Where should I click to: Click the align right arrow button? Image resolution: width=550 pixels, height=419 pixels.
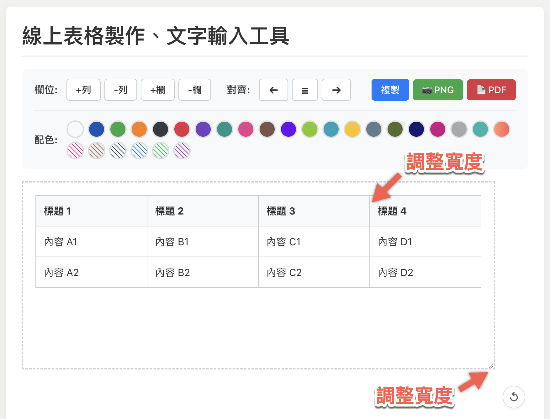(336, 90)
